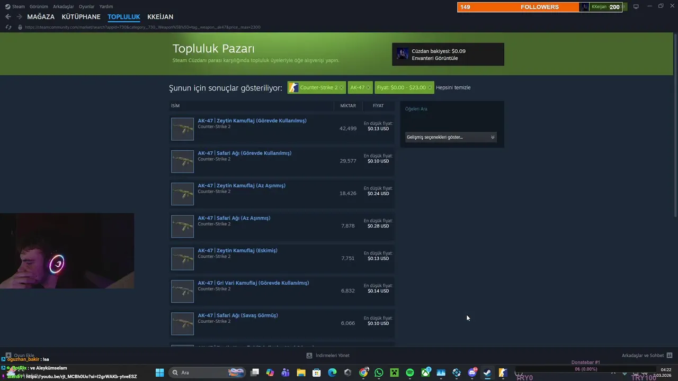This screenshot has width=678, height=381.
Task: Open WhatsApp from taskbar
Action: point(379,373)
